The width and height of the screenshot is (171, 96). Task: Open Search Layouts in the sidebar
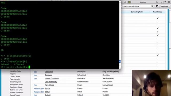pyautogui.click(x=15, y=82)
